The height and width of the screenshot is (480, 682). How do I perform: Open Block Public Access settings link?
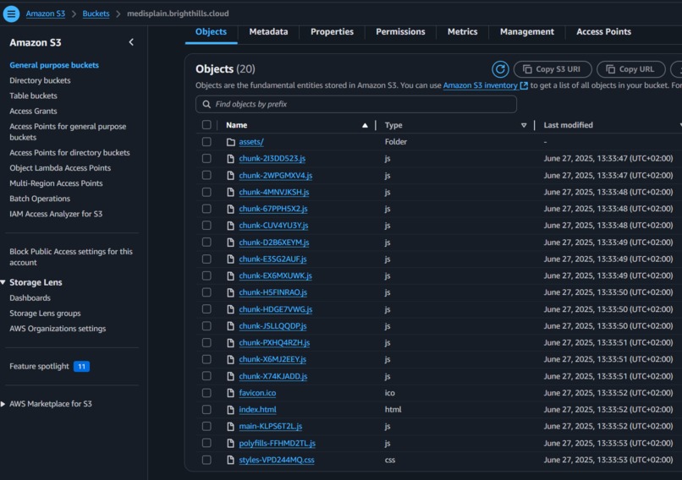point(71,257)
